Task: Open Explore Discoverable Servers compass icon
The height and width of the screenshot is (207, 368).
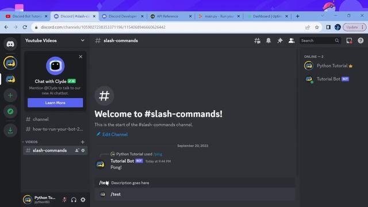Action: click(x=10, y=111)
